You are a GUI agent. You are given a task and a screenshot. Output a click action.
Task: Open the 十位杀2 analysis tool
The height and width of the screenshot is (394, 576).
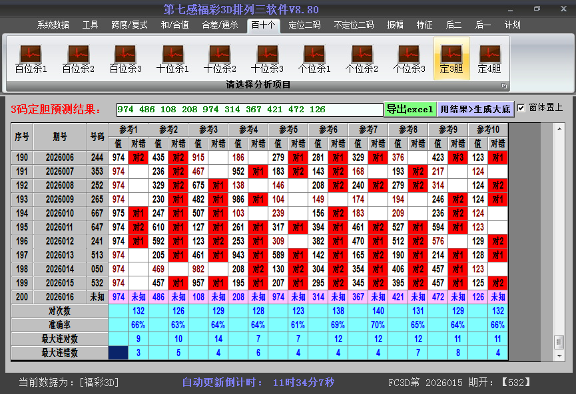pyautogui.click(x=219, y=53)
